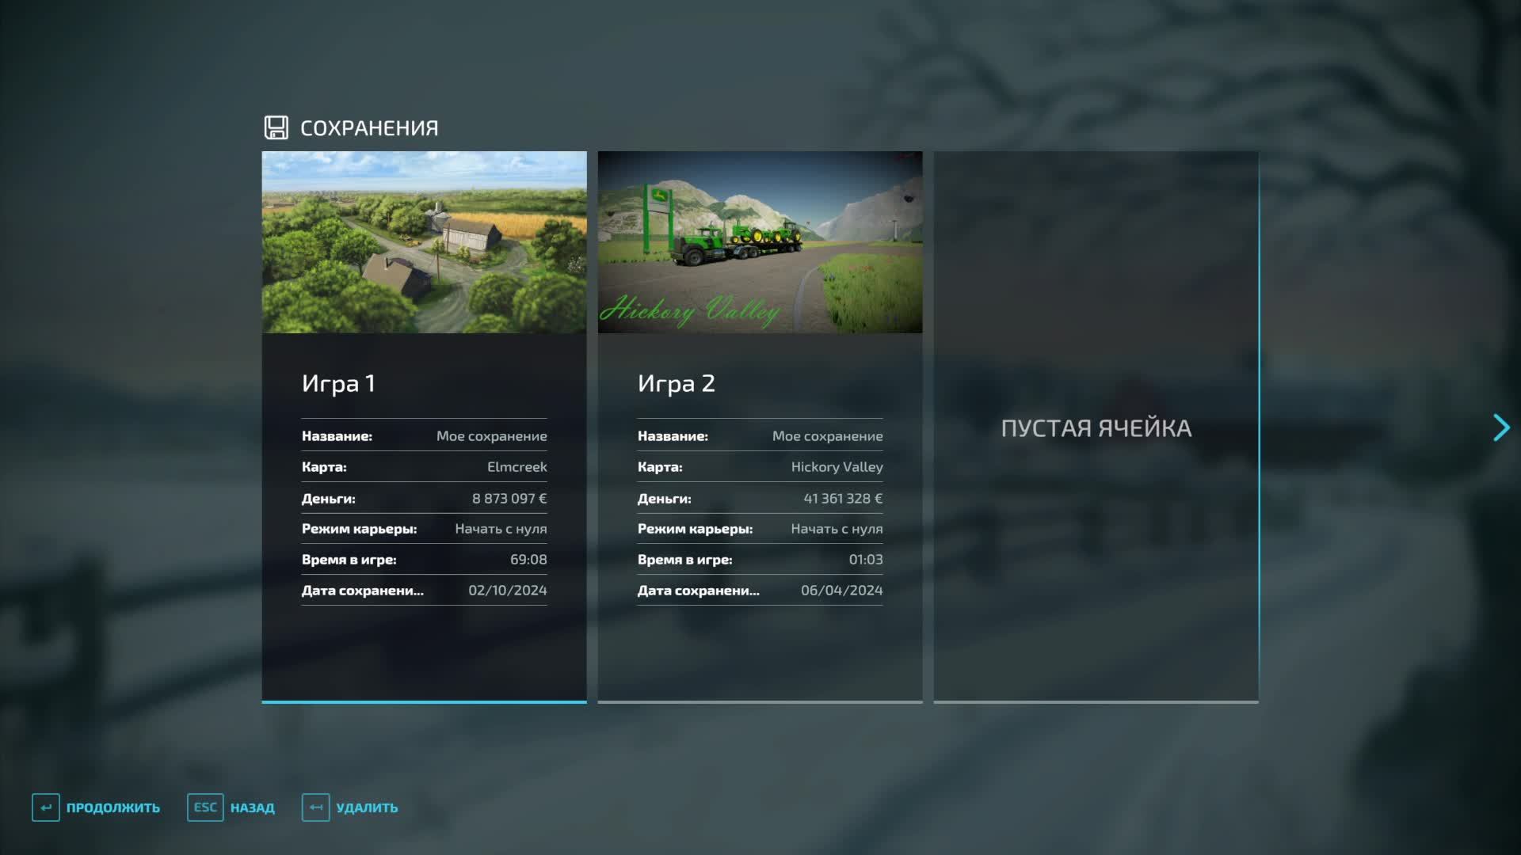Click the НАЗАД button label

point(252,807)
